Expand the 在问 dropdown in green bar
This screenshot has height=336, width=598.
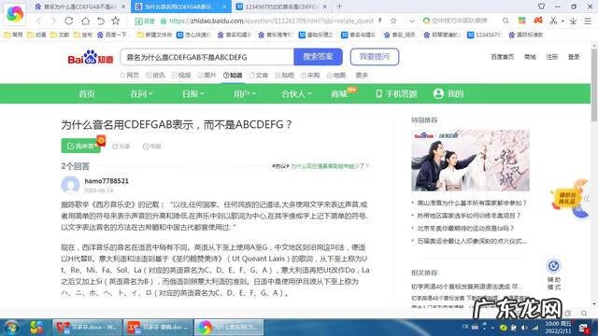141,93
